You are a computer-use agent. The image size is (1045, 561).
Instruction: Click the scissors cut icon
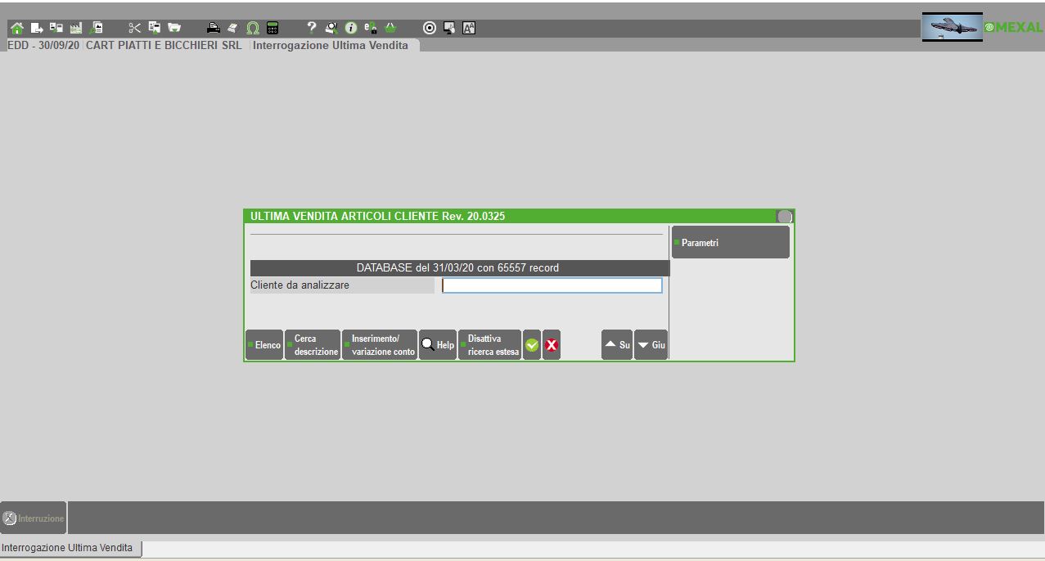point(135,29)
